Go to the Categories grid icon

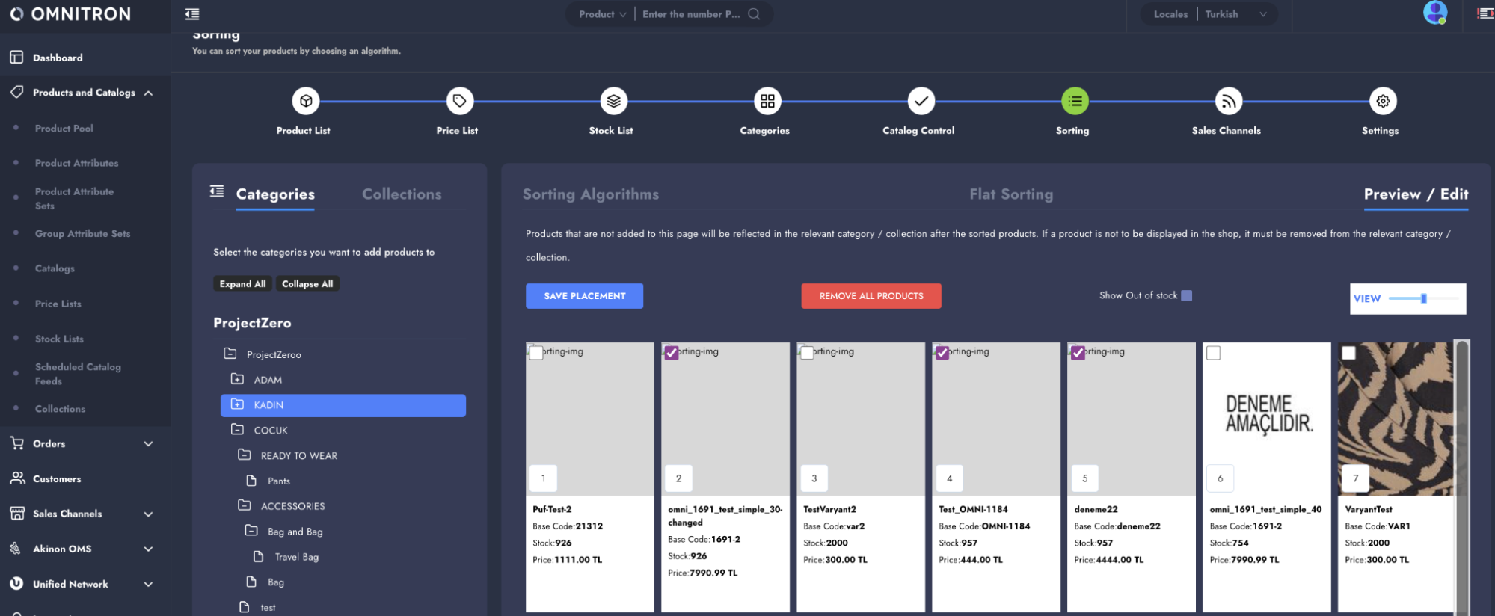(x=767, y=101)
